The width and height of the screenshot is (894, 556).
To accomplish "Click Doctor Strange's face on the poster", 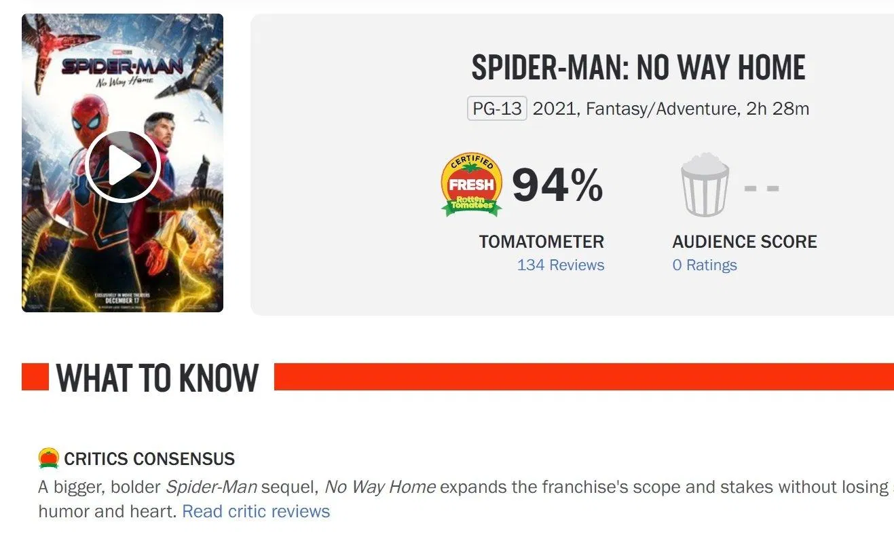I will 161,129.
